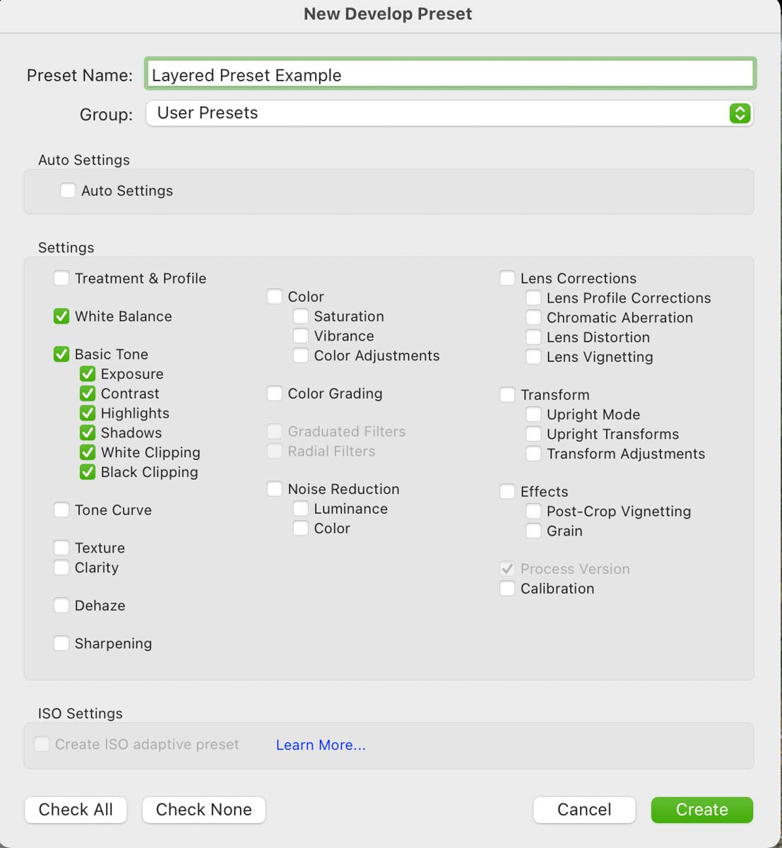Screen dimensions: 782x848
Task: Enable the Sharpening checkbox
Action: 61,643
